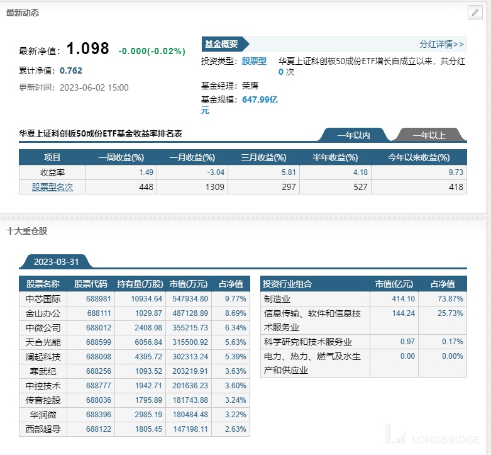Image resolution: width=491 pixels, height=455 pixels.
Task: Open stock code 688256 for 寒武纪
Action: [x=99, y=371]
